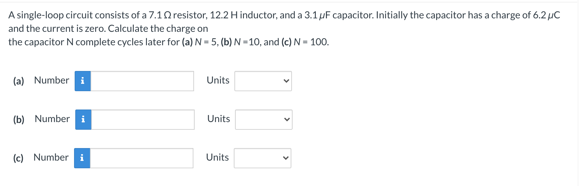Click the blue information square near (a) input
This screenshot has width=579, height=186.
(82, 81)
